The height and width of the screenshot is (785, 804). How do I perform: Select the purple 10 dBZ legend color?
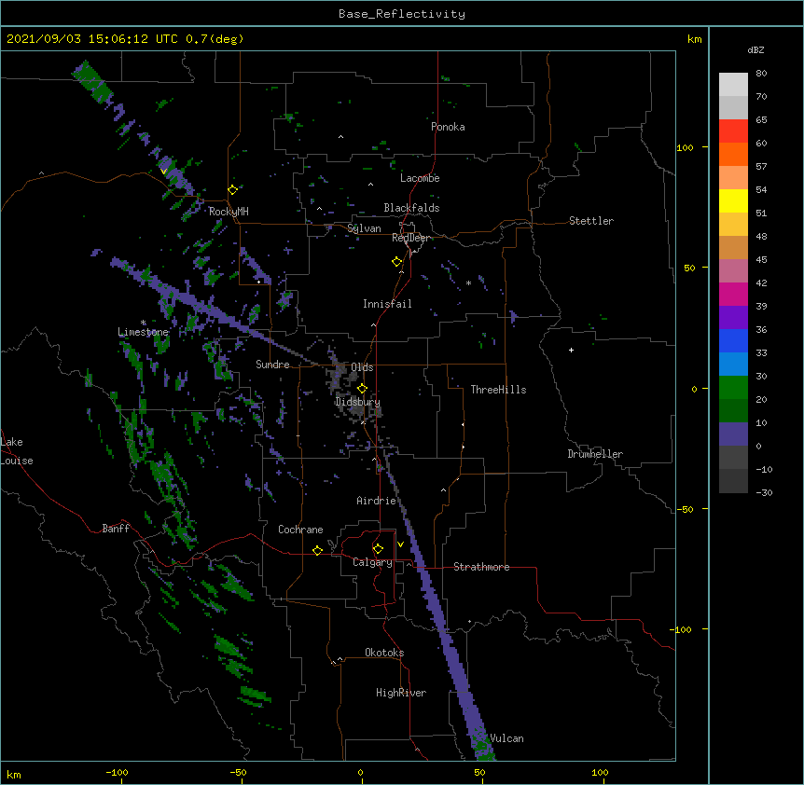pos(733,434)
